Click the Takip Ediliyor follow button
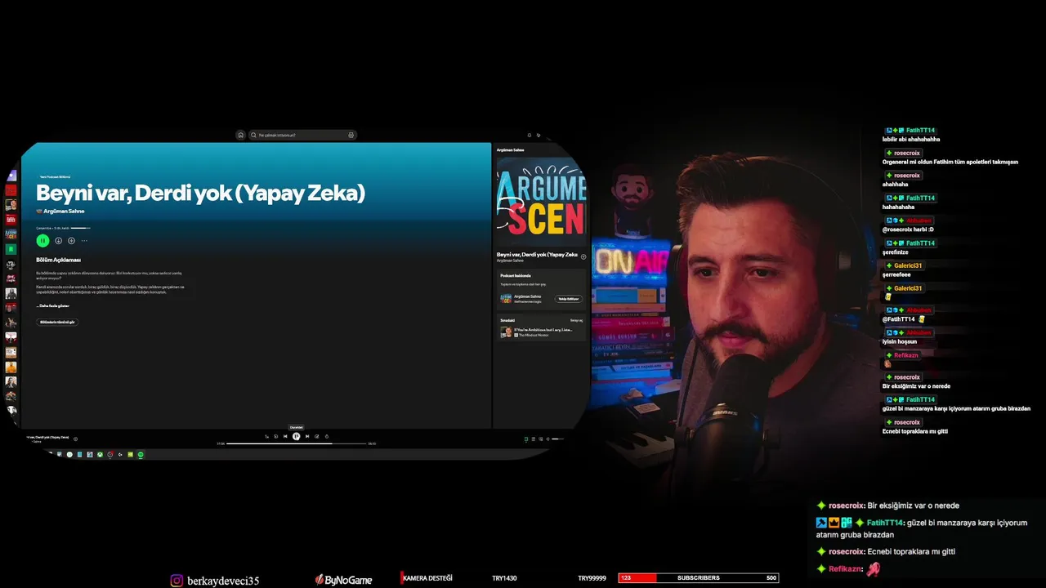Viewport: 1046px width, 588px height. coord(568,299)
